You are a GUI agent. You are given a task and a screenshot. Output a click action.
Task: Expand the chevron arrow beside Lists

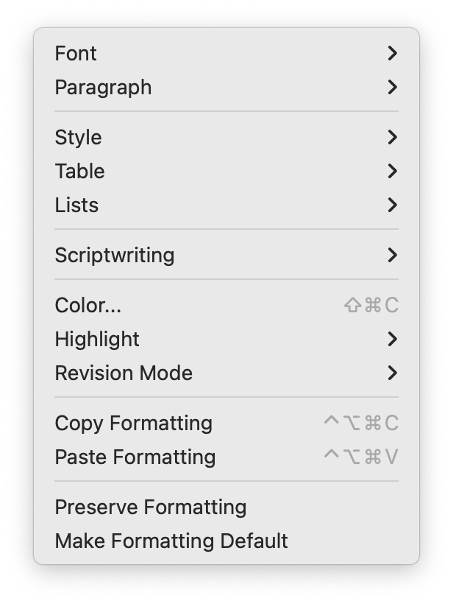click(x=392, y=206)
